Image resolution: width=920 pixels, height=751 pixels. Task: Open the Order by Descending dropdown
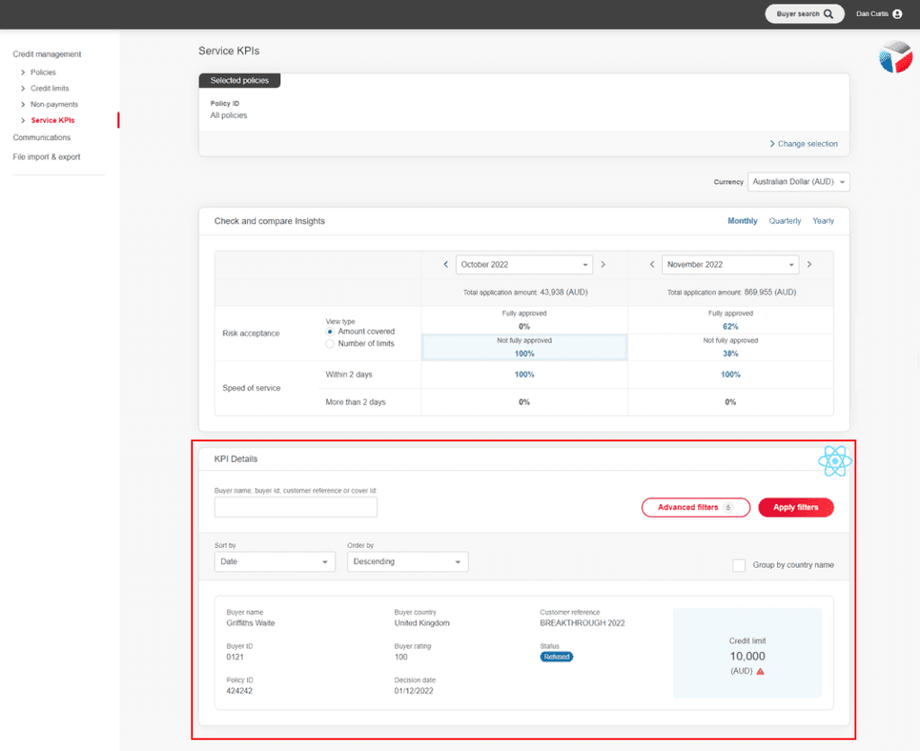tap(407, 561)
